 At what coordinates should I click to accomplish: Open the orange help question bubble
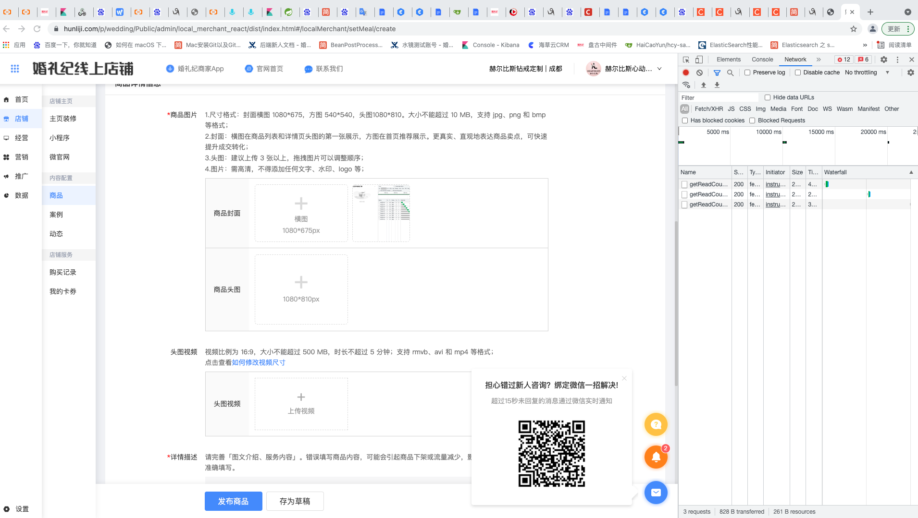(x=656, y=424)
